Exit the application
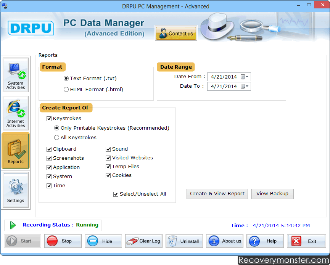The image size is (330, 265). pos(306,241)
